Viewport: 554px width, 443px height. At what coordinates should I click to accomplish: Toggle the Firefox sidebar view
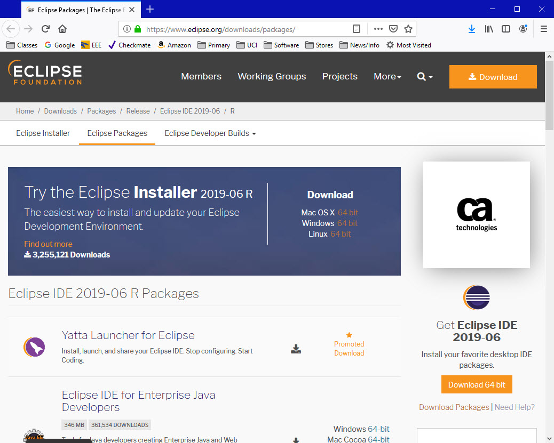tap(506, 29)
